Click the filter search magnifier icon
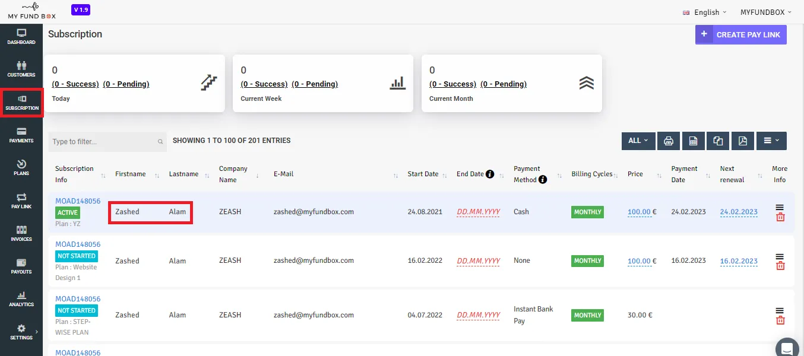 click(160, 142)
